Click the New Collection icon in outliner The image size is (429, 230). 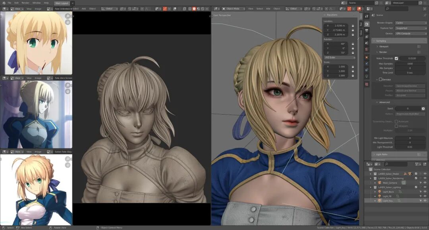[x=425, y=164]
